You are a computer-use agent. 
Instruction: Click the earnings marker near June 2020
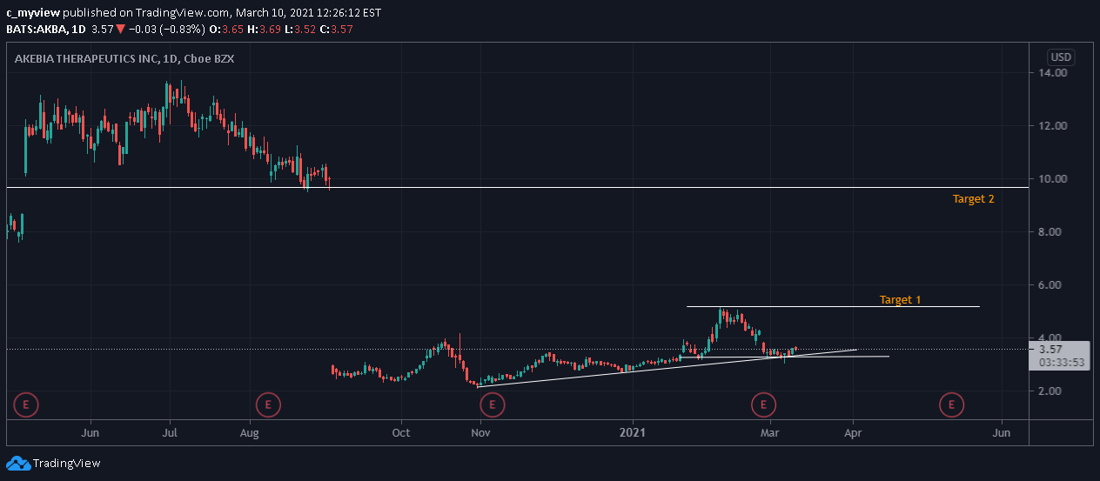[x=27, y=404]
